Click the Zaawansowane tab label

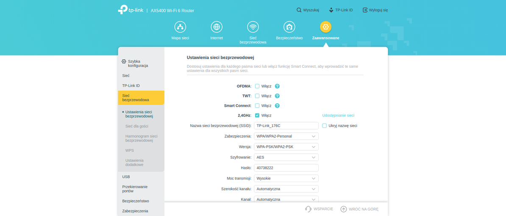point(325,38)
